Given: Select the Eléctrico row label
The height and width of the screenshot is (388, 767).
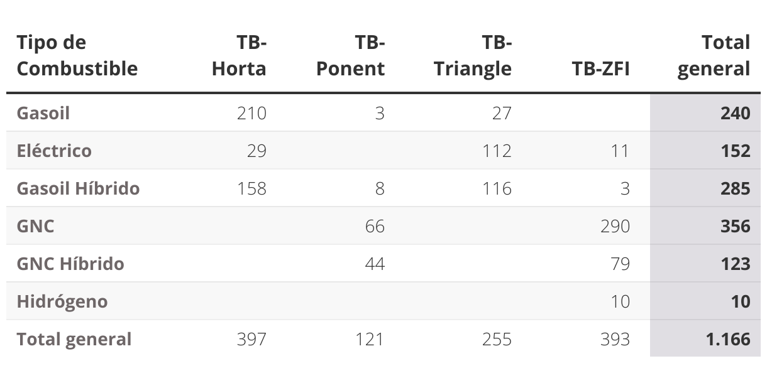Looking at the screenshot, I should pos(54,151).
